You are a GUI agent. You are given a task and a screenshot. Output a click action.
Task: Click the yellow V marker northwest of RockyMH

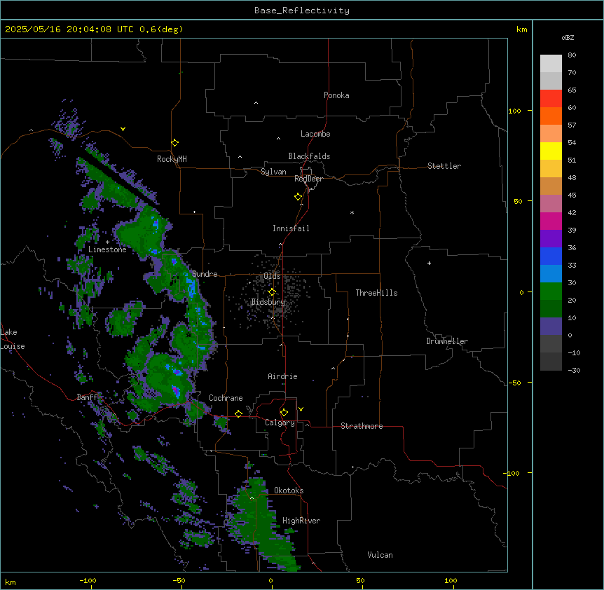coord(123,129)
